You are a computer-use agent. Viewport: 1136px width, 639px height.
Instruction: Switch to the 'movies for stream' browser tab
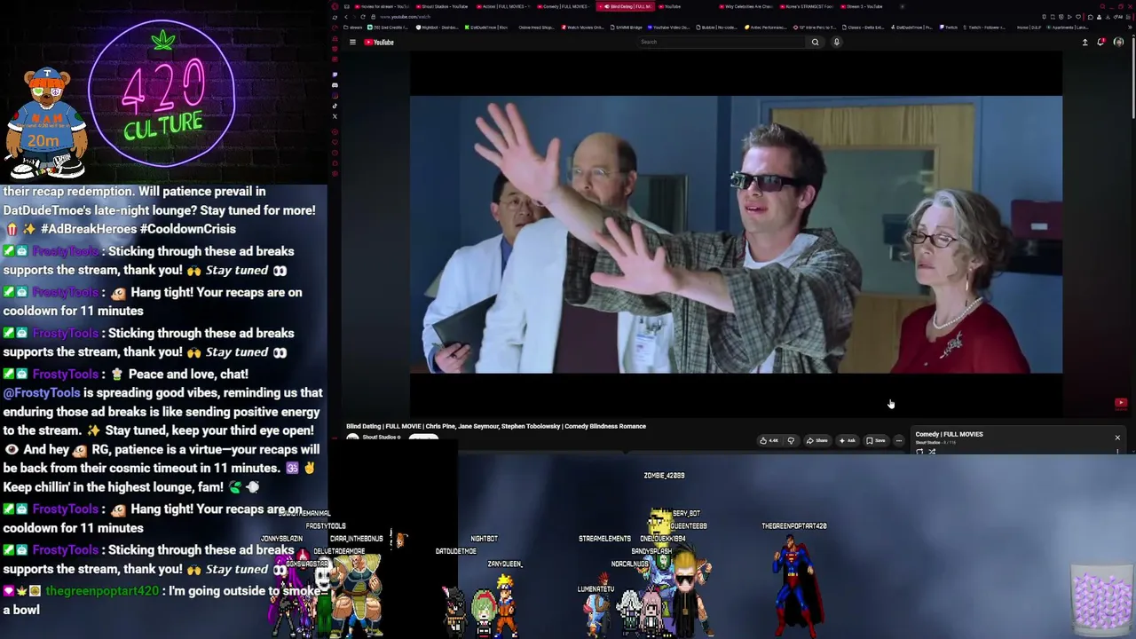click(x=383, y=6)
